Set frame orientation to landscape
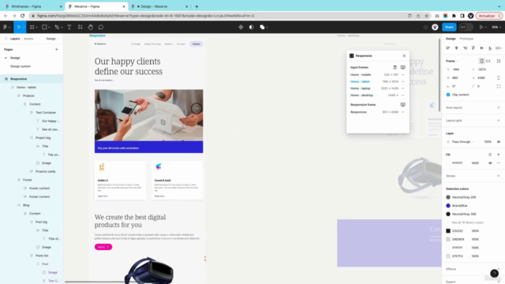 [488, 62]
